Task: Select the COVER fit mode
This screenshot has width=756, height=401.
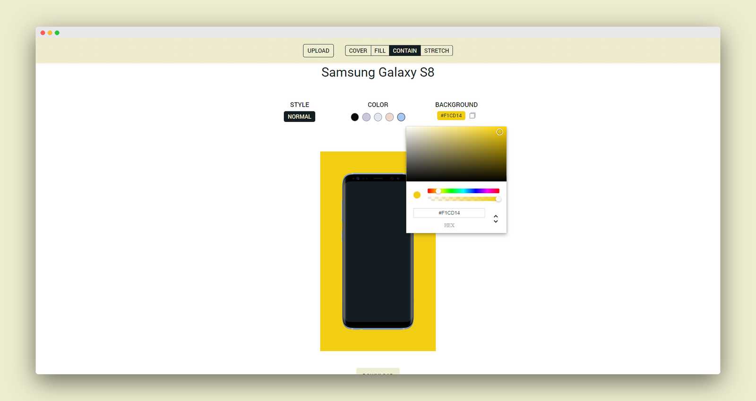Action: (358, 51)
